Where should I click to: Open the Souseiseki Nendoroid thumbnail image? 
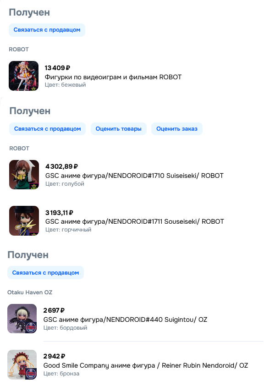tap(24, 221)
